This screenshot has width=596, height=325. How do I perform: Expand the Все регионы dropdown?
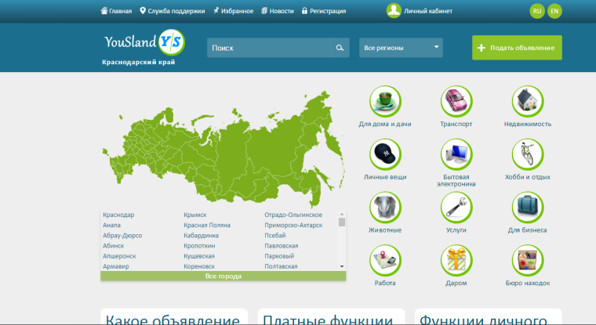[401, 48]
